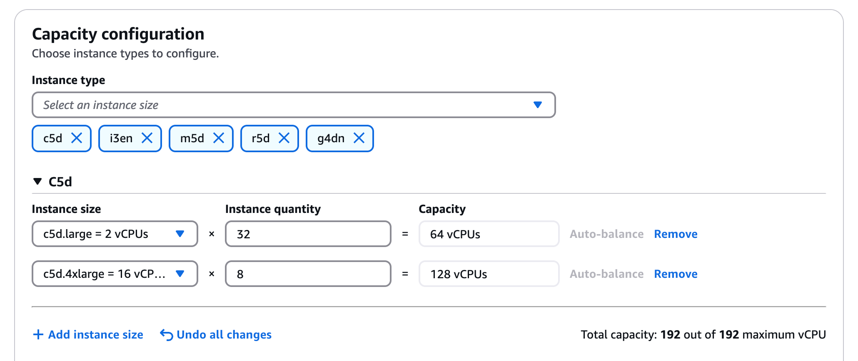Delete the r5d tag using its X
The width and height of the screenshot is (858, 361).
click(284, 138)
